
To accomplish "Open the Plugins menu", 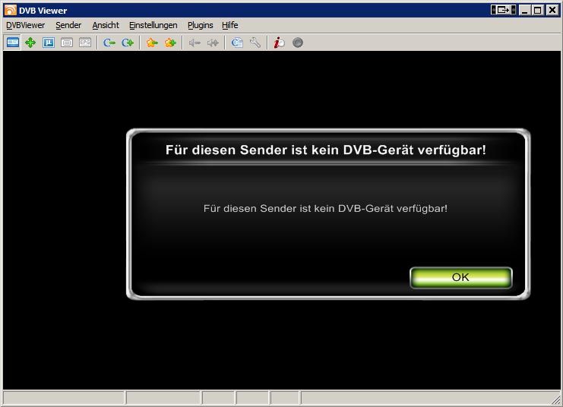I will [201, 25].
